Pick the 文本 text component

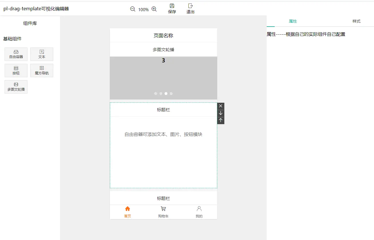[42, 54]
